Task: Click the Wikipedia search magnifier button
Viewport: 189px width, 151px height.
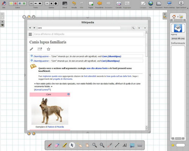Action: point(133,28)
